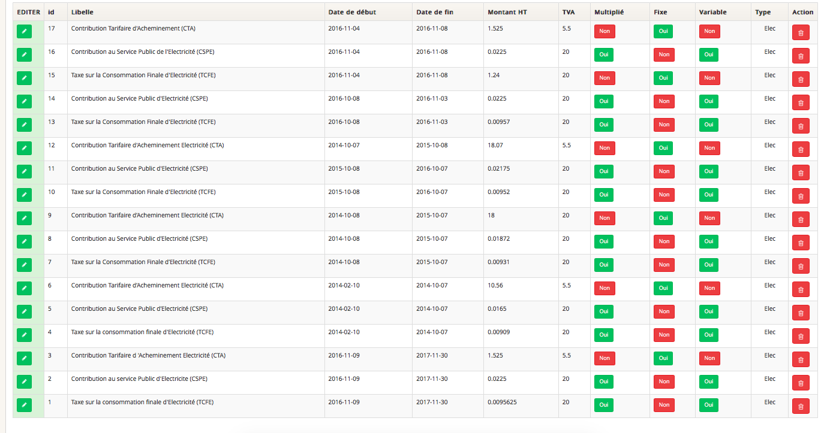Toggle Fixe 'Oui' on row id 17
Viewport: 824px width, 433px height.
coord(663,31)
